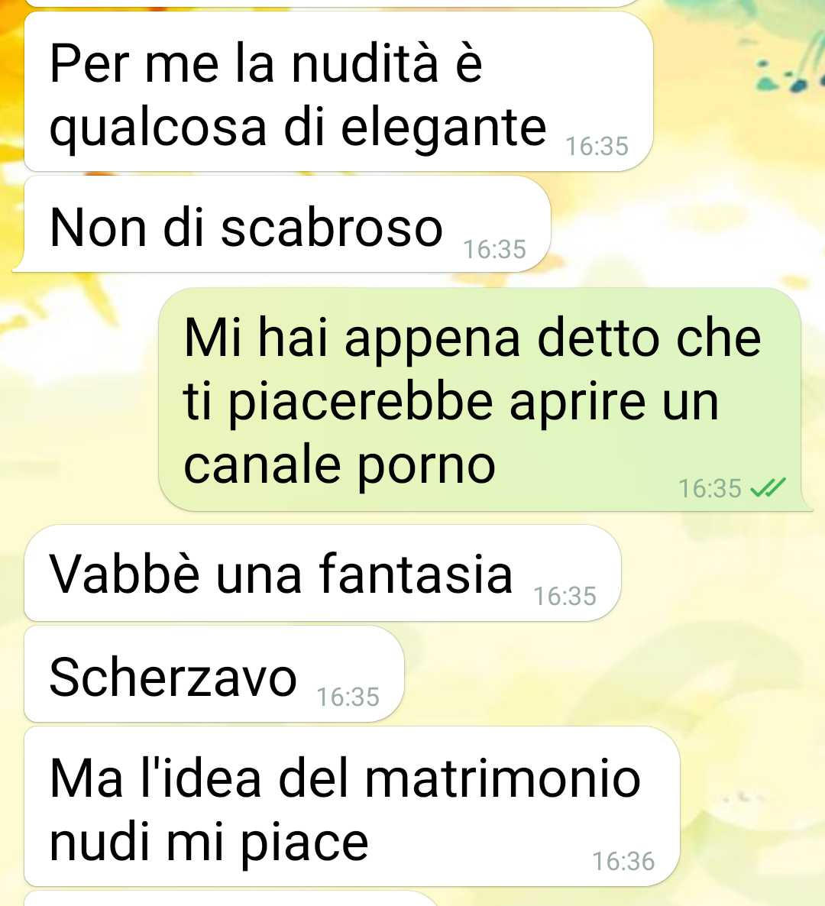Click the word 'piacerebbe' in the sent message
This screenshot has width=825, height=906.
point(361,404)
